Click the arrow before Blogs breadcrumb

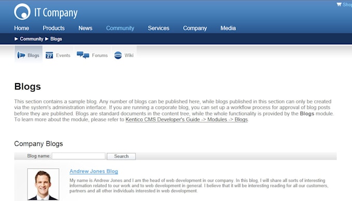pos(47,39)
